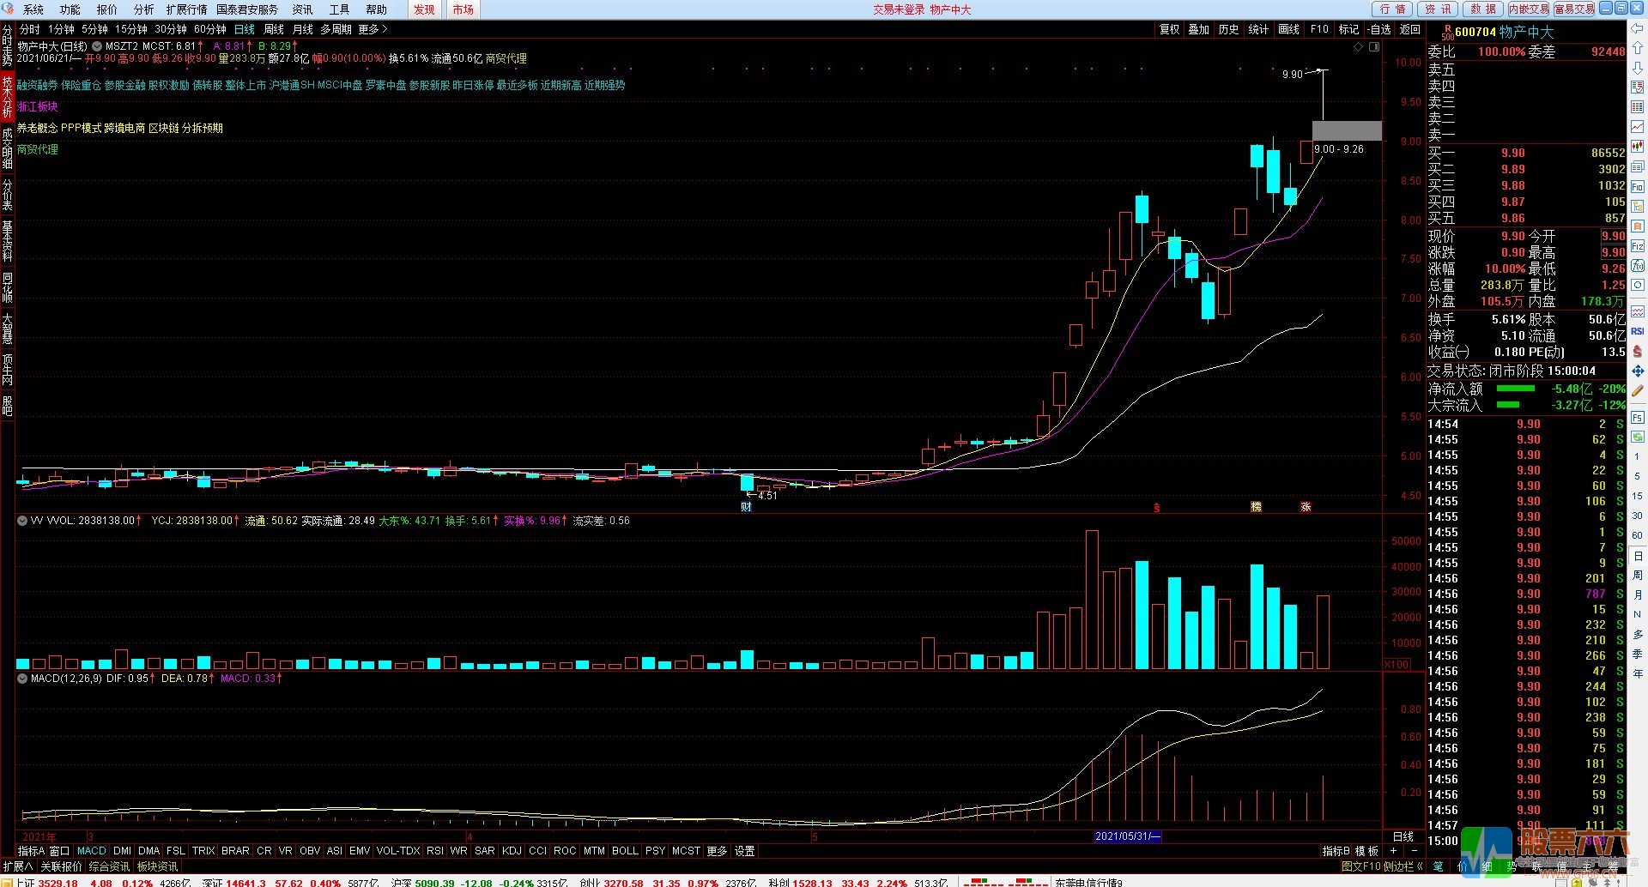Click the circle icon beside VOL indicator

tap(21, 521)
